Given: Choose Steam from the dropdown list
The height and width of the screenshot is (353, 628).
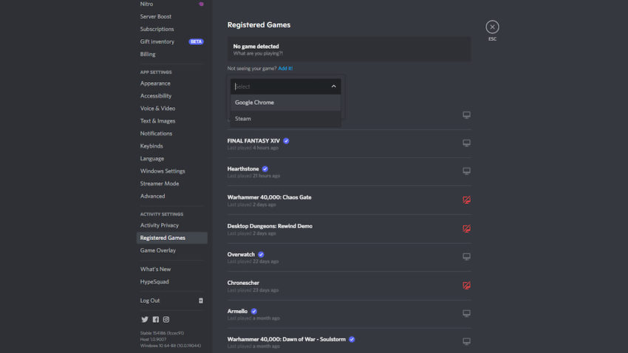Looking at the screenshot, I should (286, 118).
